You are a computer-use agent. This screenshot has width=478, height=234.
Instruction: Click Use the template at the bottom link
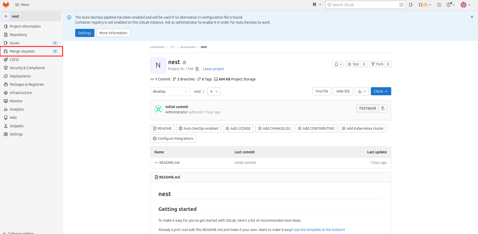319,230
